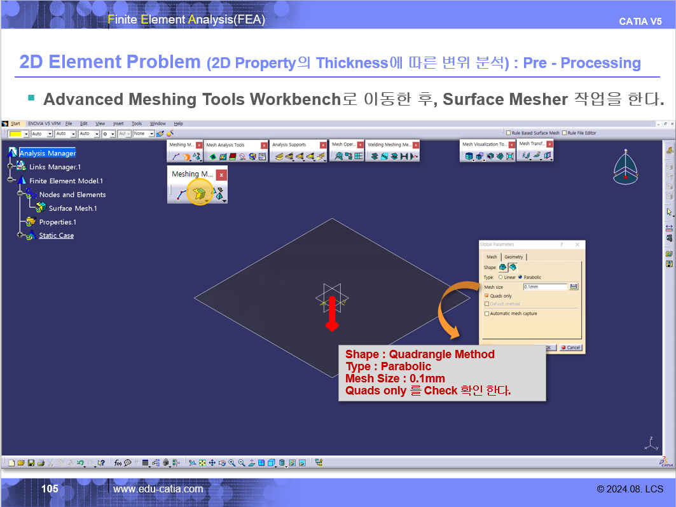This screenshot has height=507, width=676.
Task: Click the Zoom In magnifier icon on bottom toolbar
Action: coord(232,463)
